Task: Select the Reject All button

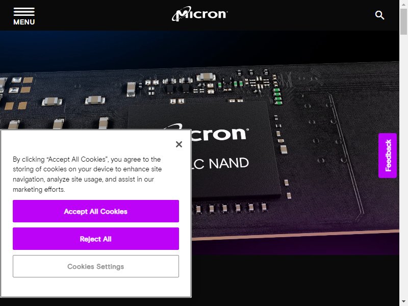Action: click(x=96, y=239)
